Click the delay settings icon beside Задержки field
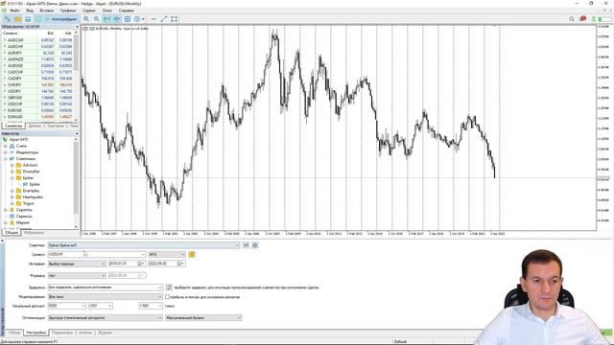Viewport: 614px width, 345px height. [169, 287]
